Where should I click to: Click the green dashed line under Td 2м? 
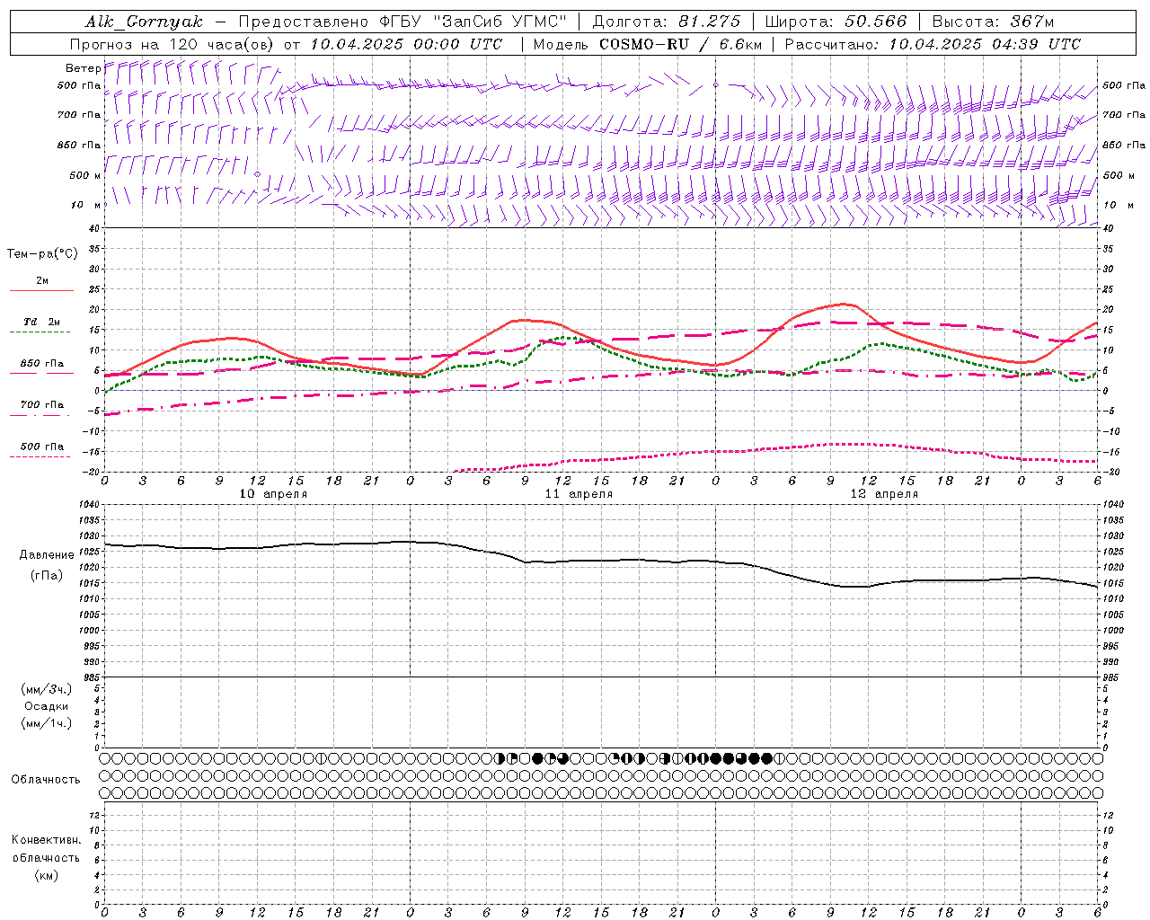click(40, 332)
